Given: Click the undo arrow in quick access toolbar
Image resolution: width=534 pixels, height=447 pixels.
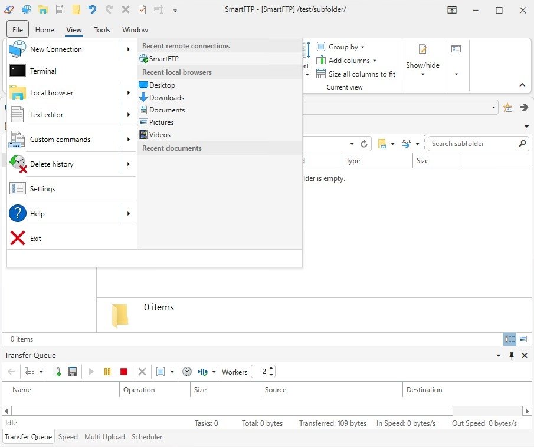Looking at the screenshot, I should [92, 9].
